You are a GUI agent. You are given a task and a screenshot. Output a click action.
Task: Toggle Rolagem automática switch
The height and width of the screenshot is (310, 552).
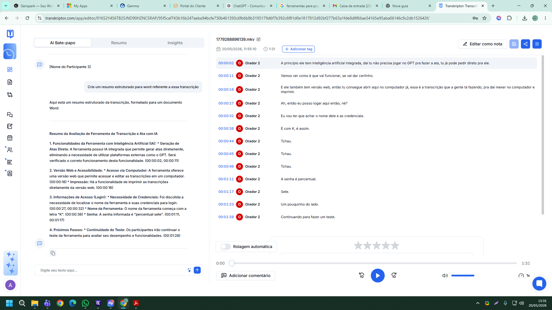point(226,247)
